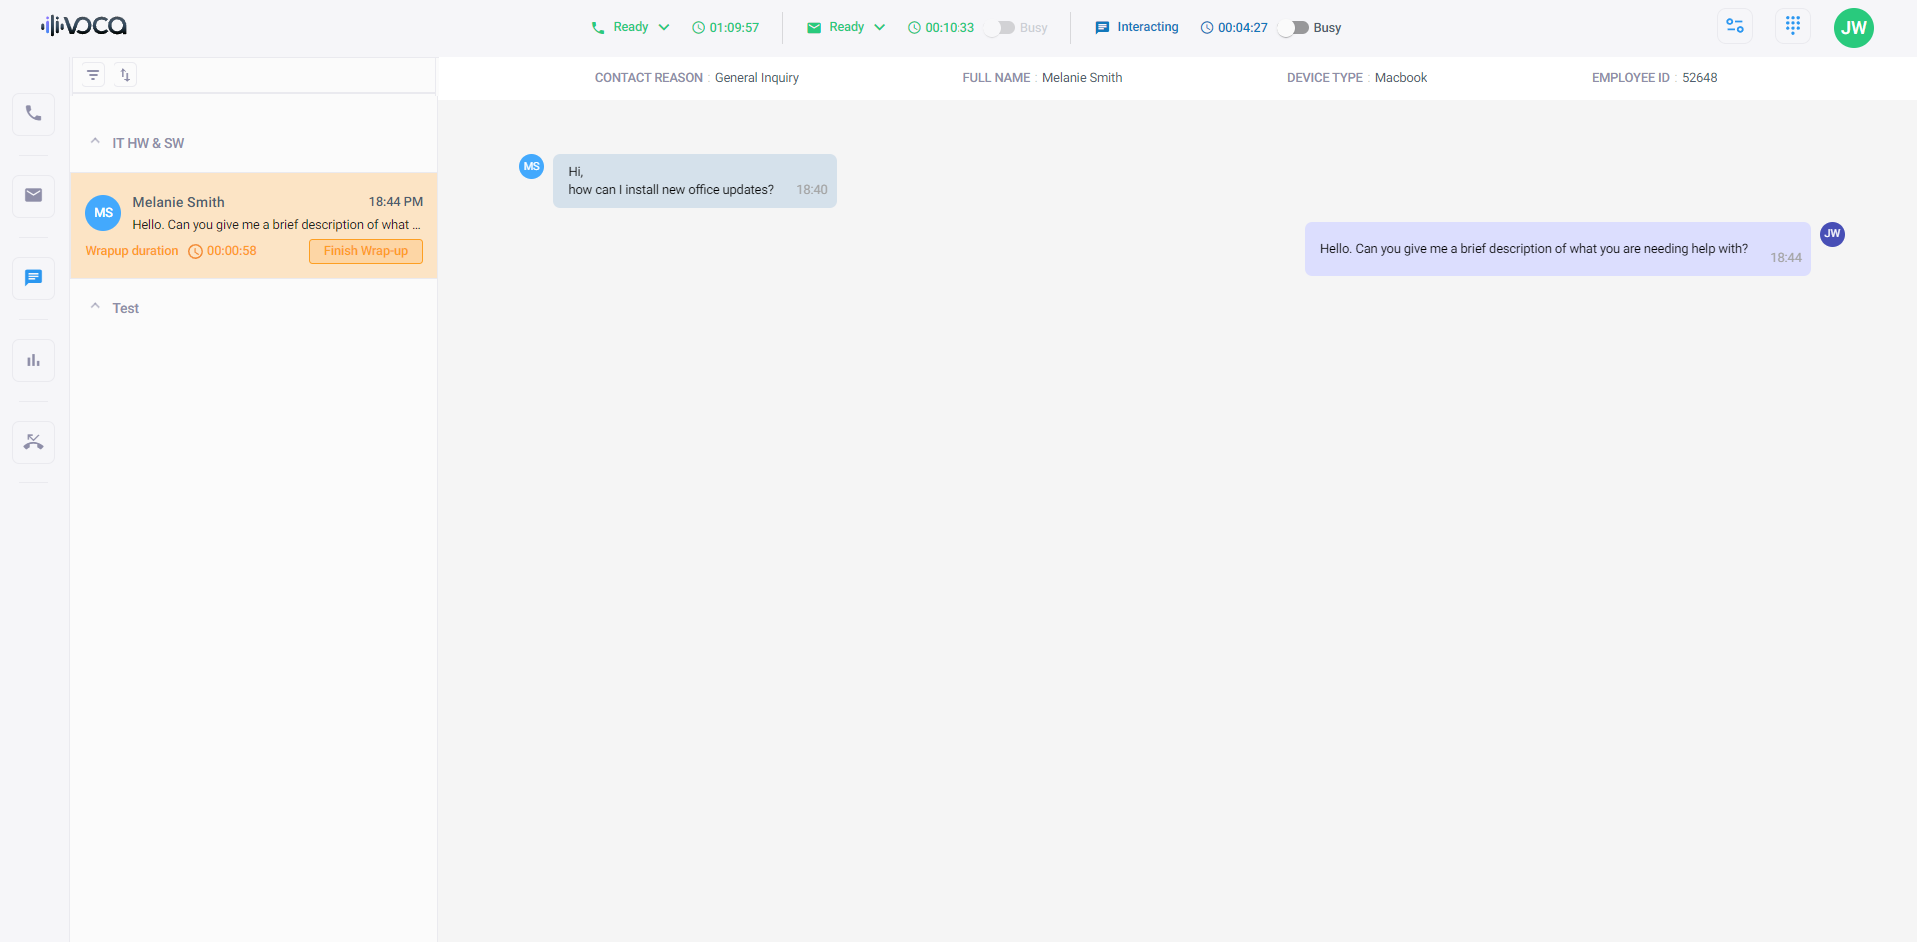Collapse the Test queue group
Viewport: 1917px width, 942px height.
[x=95, y=307]
